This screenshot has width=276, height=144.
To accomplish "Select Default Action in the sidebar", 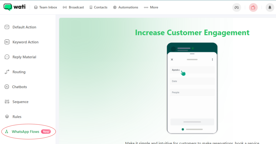I will click(20, 27).
